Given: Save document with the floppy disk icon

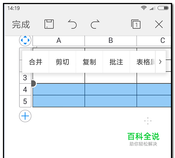Looking at the screenshot, I should pos(49,24).
